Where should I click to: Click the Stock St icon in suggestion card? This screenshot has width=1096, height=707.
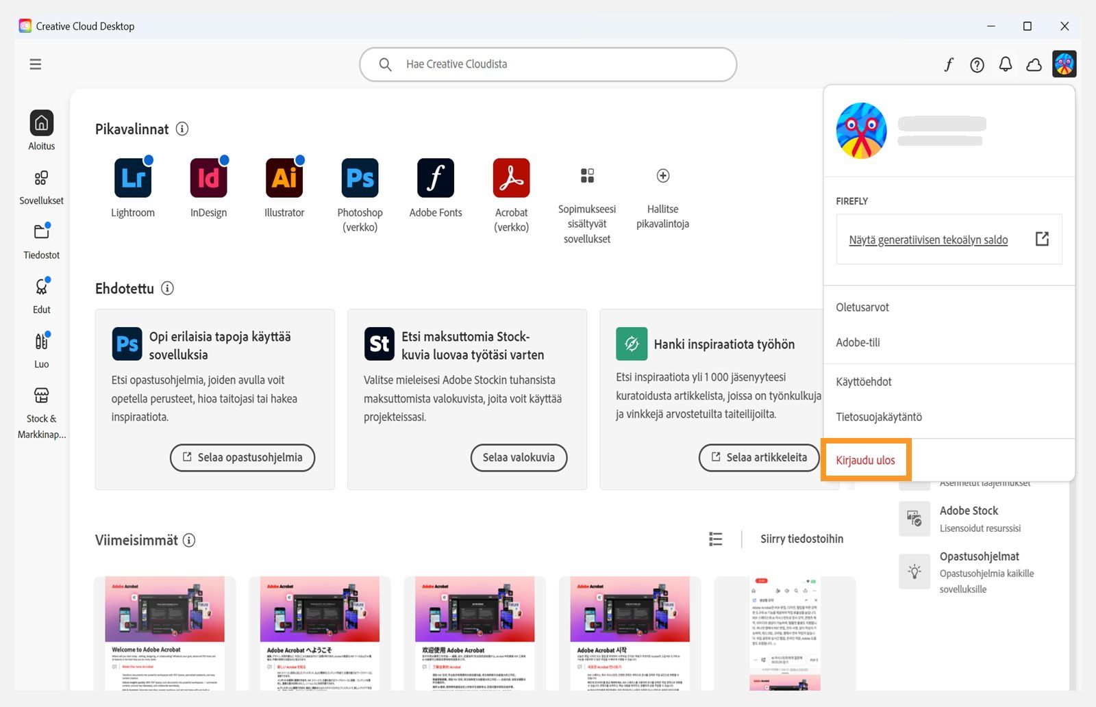pos(379,344)
